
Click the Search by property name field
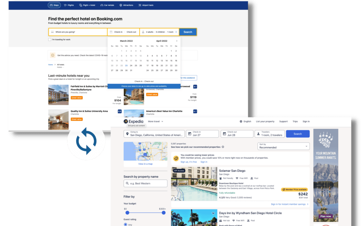click(x=146, y=183)
